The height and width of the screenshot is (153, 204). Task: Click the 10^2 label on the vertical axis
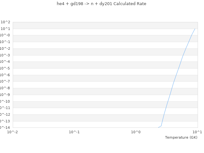[x=5, y=22]
